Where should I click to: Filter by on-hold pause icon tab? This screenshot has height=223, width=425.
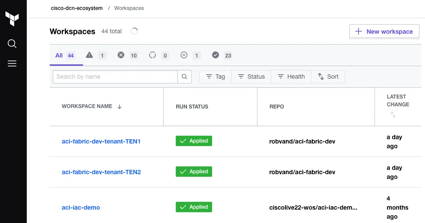coord(190,55)
